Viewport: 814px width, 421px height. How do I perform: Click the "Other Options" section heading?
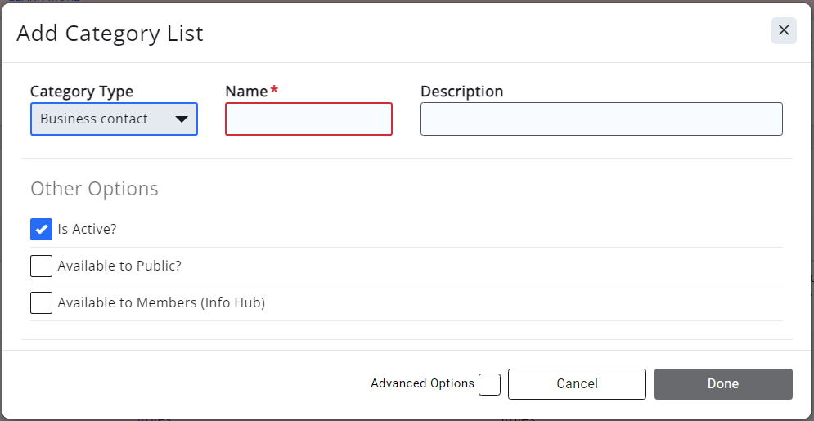(94, 189)
